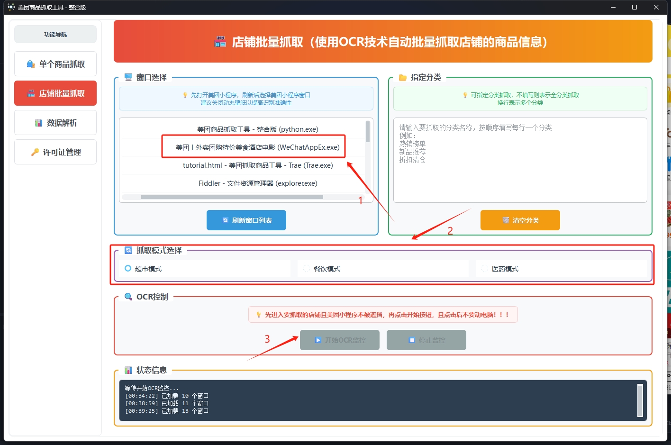Image resolution: width=671 pixels, height=445 pixels.
Task: Click the app icon in the title bar
Action: coord(11,7)
